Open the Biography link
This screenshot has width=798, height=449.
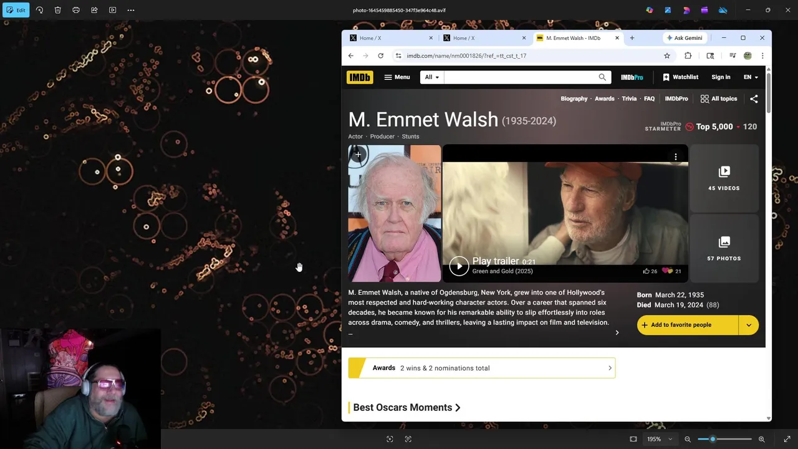(574, 99)
